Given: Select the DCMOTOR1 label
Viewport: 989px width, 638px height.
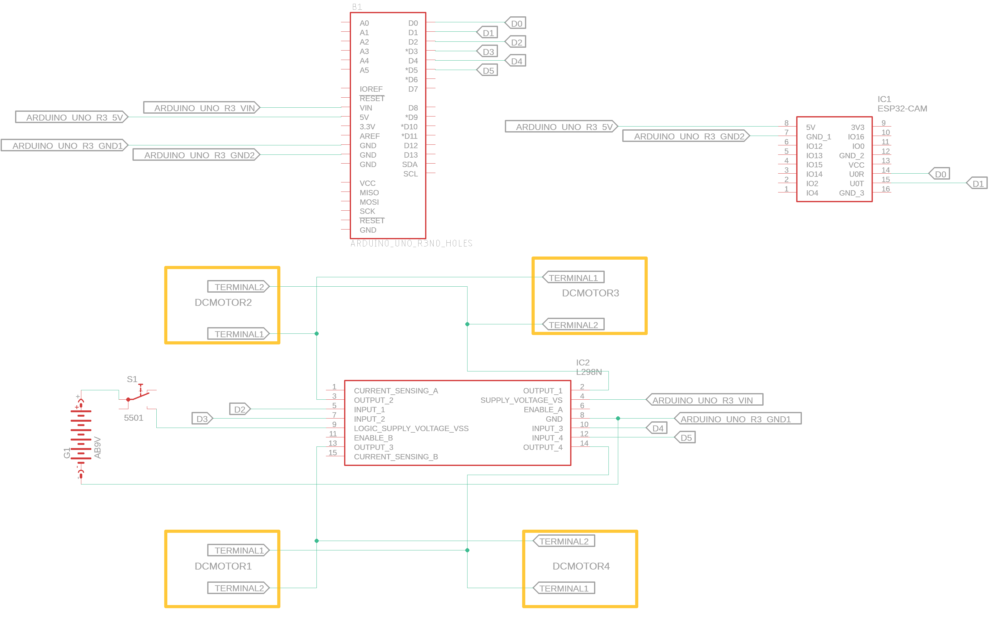Looking at the screenshot, I should point(223,566).
